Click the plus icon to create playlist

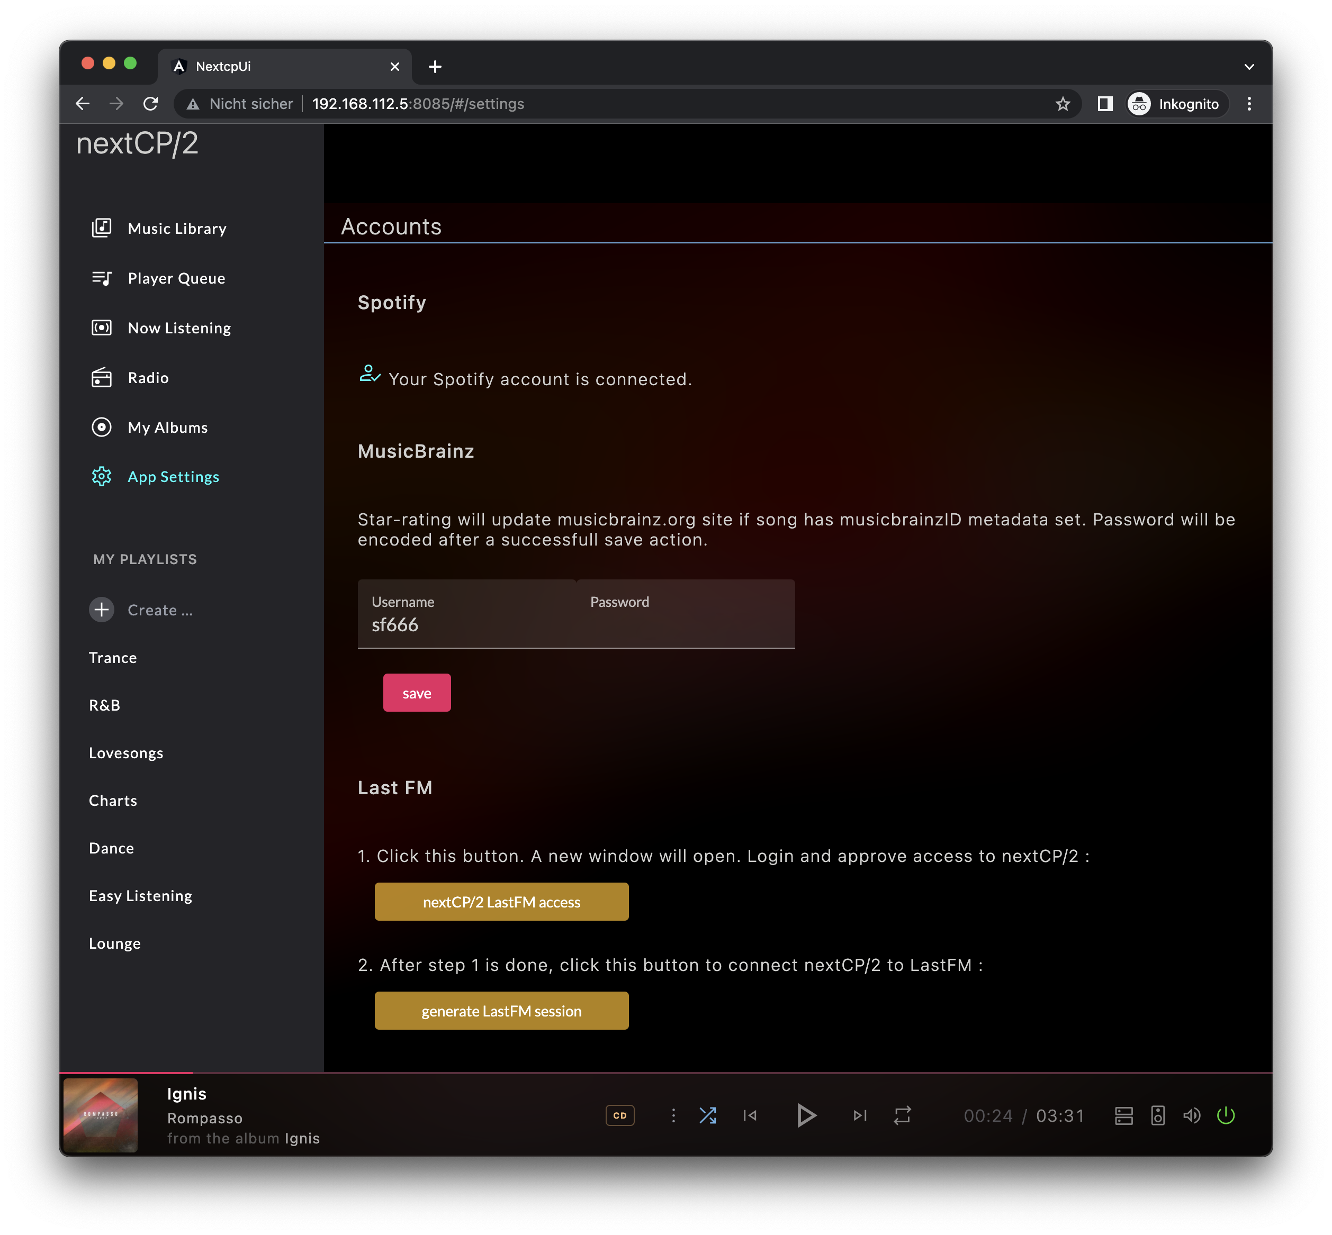pyautogui.click(x=102, y=610)
